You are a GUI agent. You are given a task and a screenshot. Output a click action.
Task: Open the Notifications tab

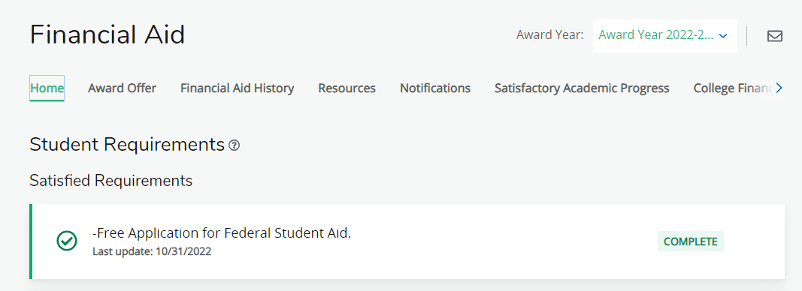click(x=435, y=88)
